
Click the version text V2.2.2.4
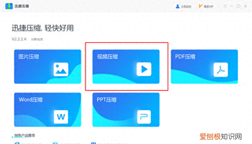[19, 39]
